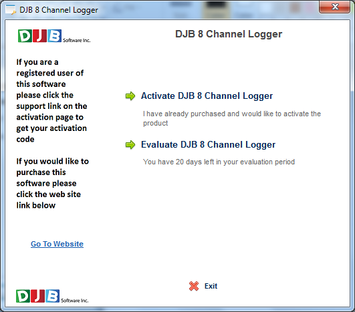Click the registered user instructions paragraph
The height and width of the screenshot is (312, 355).
pyautogui.click(x=51, y=100)
